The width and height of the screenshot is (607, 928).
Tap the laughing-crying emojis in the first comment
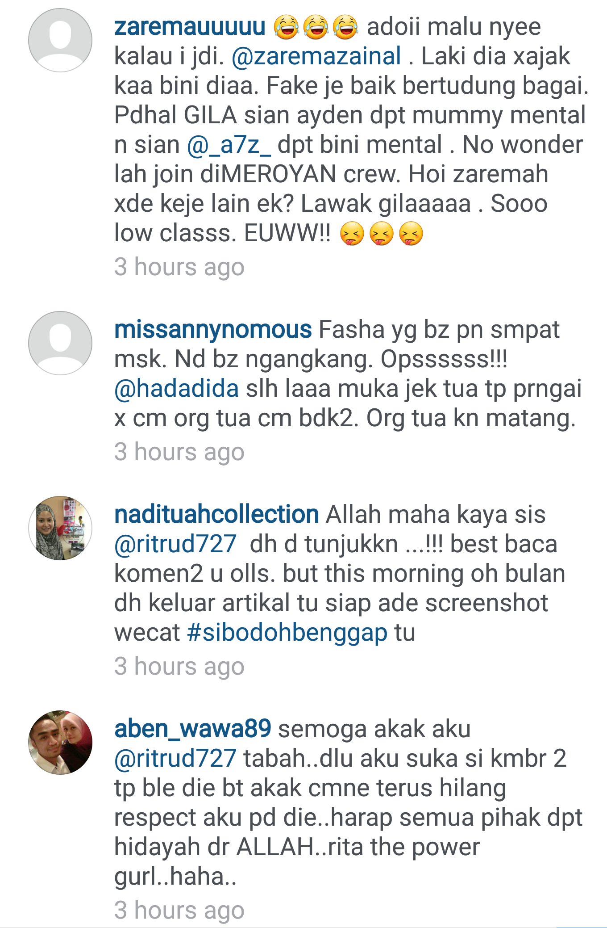(316, 27)
